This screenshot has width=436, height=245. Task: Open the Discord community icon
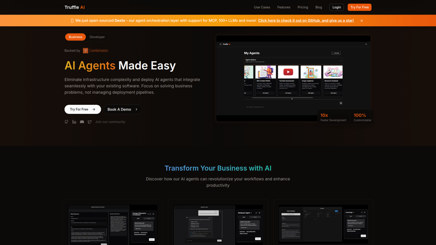(82, 122)
